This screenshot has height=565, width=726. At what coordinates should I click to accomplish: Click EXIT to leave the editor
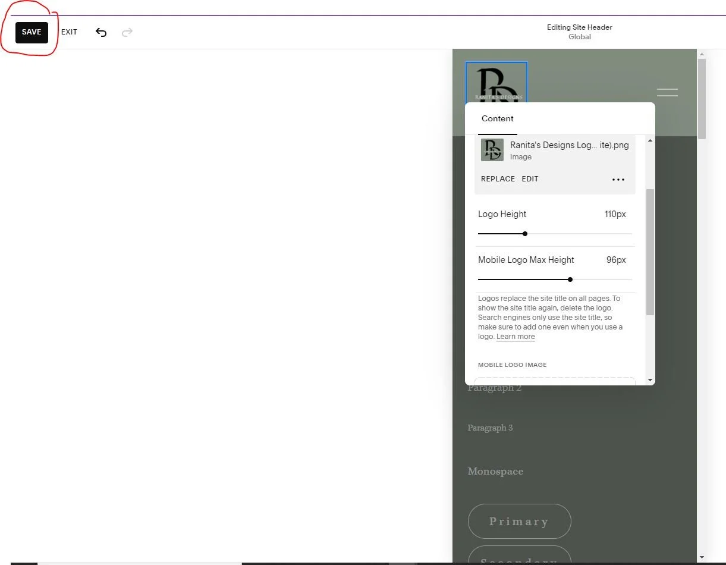[69, 32]
